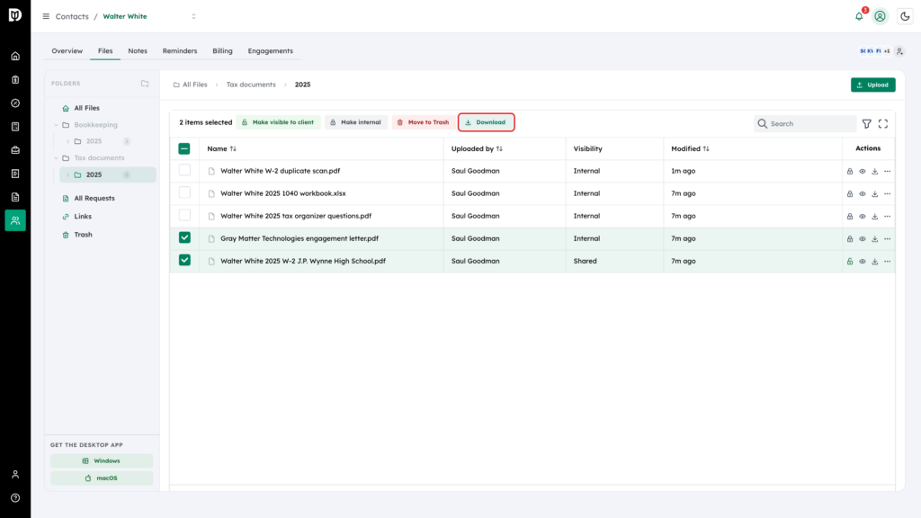921x518 pixels.
Task: Open the filter funnel icon
Action: [x=867, y=124]
